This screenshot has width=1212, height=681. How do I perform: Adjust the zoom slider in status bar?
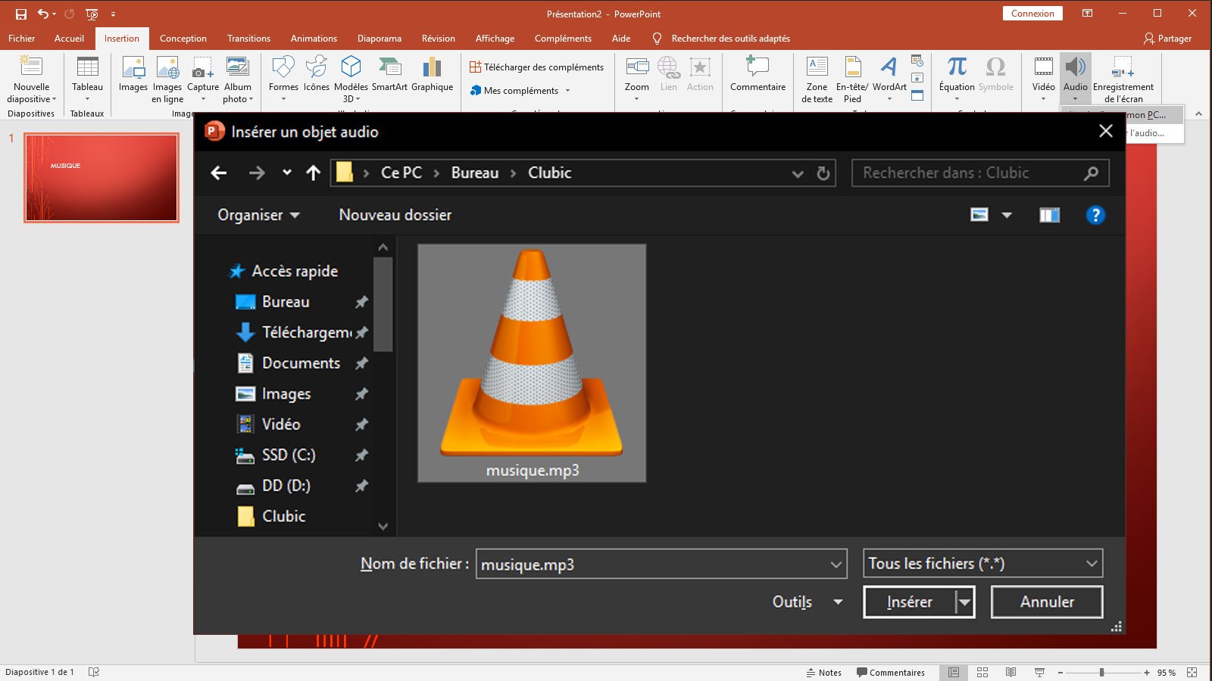[1101, 672]
